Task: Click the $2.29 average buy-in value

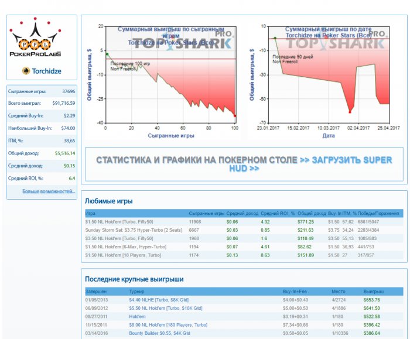Action: pyautogui.click(x=69, y=115)
